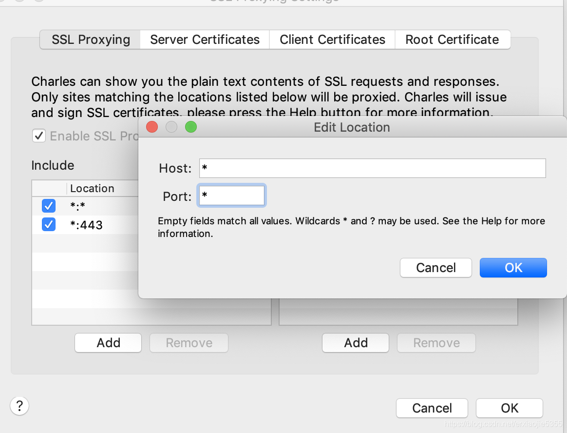Cancel the Edit Location dialog

436,268
